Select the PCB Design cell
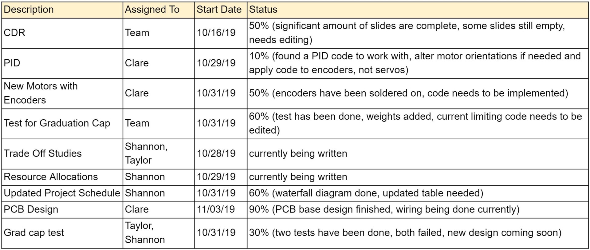This screenshot has width=590, height=250. pos(62,210)
